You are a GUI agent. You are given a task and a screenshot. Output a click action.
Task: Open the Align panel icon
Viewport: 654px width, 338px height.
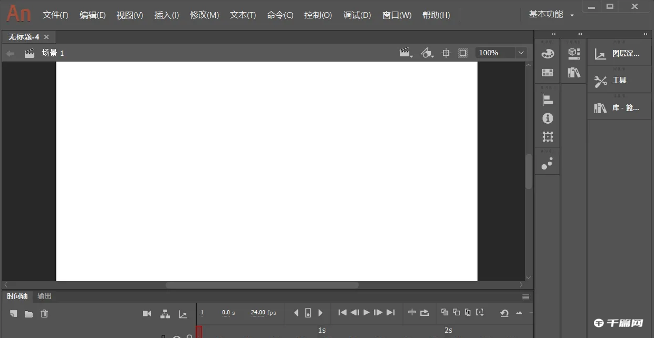(547, 100)
